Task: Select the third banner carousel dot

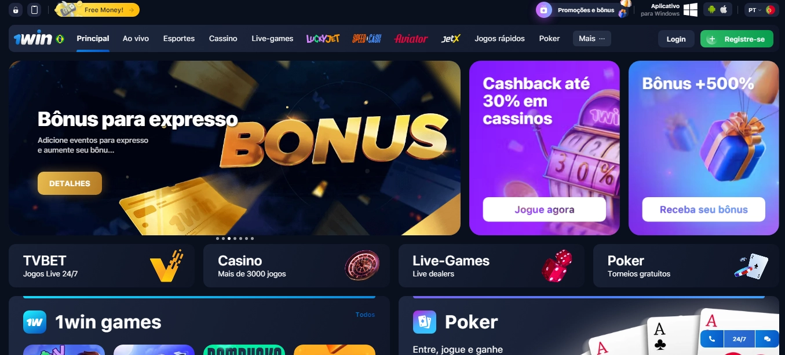Action: [x=229, y=238]
